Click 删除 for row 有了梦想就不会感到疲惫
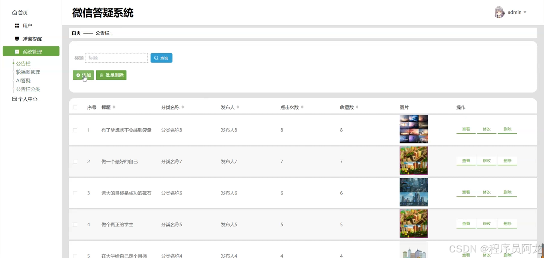 [x=507, y=129]
